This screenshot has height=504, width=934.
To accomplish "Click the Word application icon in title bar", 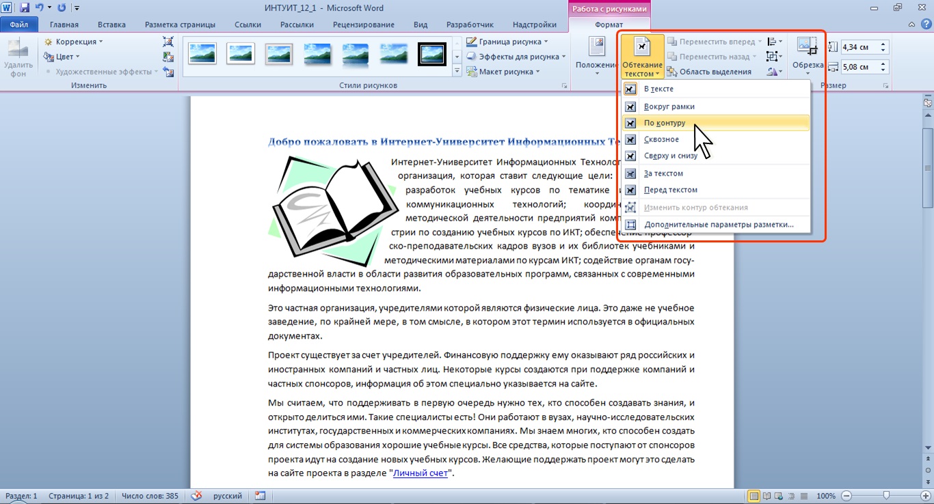I will (x=7, y=8).
